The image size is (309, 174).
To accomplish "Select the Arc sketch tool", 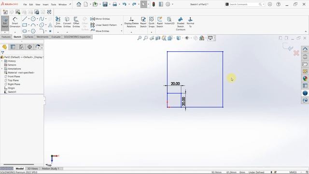I will (x=33, y=25).
